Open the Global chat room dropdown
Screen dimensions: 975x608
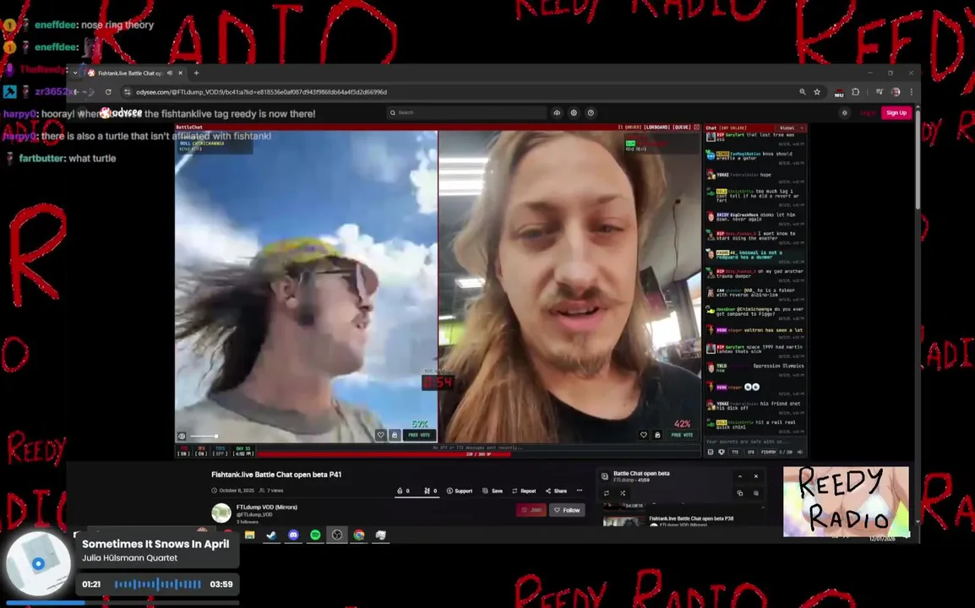coord(791,128)
